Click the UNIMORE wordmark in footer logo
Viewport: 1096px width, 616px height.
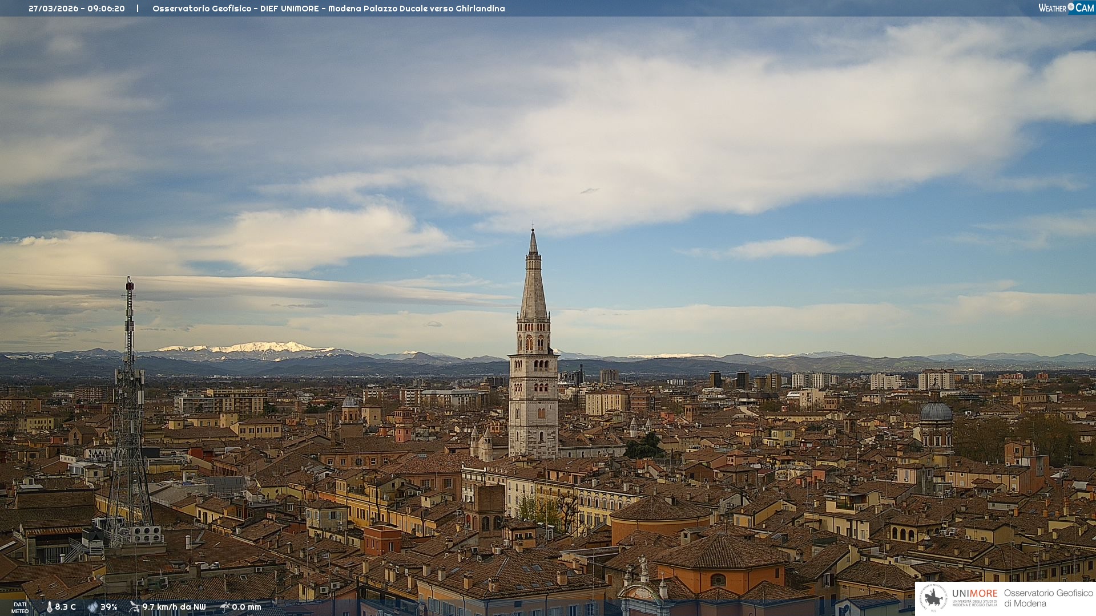[x=974, y=593]
